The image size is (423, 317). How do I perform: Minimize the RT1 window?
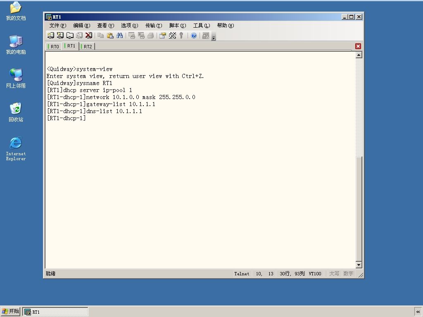coord(345,17)
